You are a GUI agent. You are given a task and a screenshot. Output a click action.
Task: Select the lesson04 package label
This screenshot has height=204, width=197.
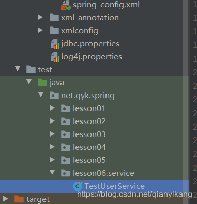[89, 147]
